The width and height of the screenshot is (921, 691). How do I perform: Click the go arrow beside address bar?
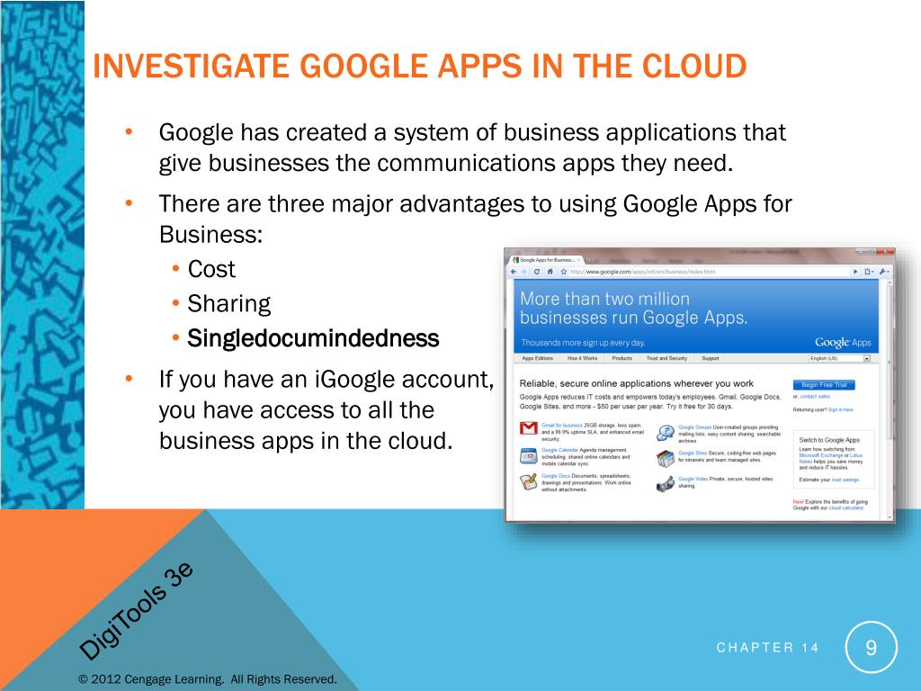(855, 272)
